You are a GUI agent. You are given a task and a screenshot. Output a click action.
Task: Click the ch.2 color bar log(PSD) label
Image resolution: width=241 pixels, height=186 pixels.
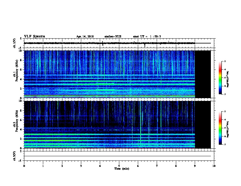coord(228,129)
